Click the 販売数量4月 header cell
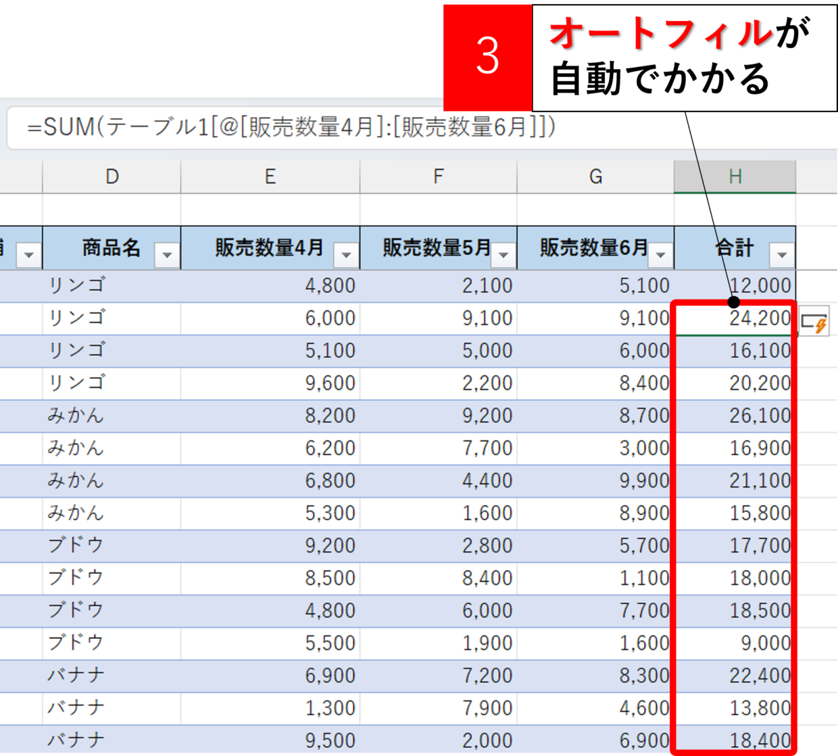The width and height of the screenshot is (838, 756). (x=270, y=248)
